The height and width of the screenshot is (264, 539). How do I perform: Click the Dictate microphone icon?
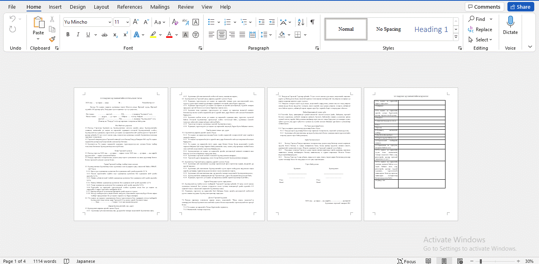click(x=510, y=22)
